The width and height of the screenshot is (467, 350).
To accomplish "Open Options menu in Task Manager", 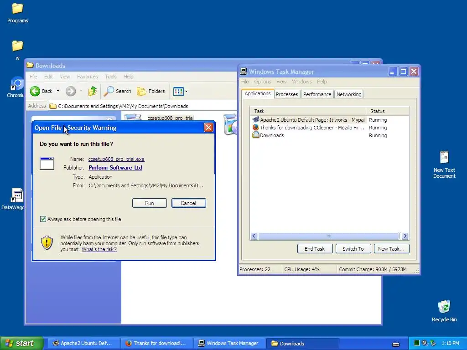I will 262,82.
